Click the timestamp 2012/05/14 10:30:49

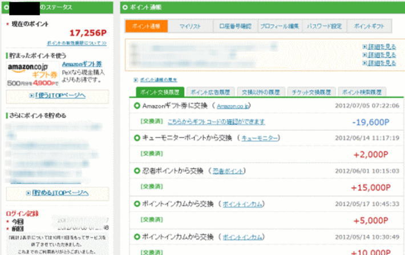[367, 237]
